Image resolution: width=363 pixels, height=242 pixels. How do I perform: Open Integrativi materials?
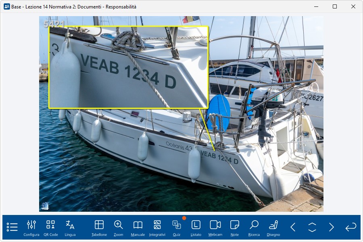point(157,227)
